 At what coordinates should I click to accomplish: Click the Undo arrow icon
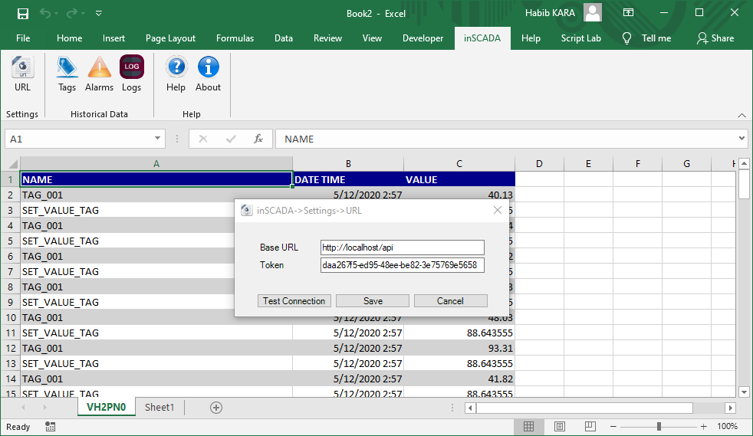point(45,14)
